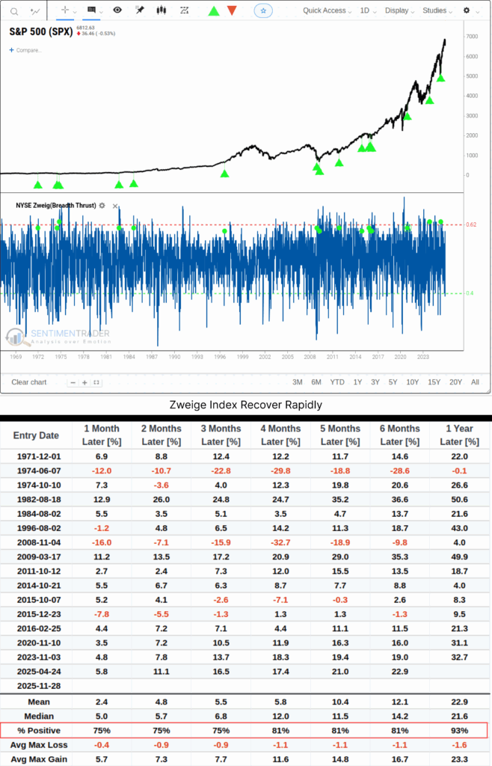Select the crosshair cursor tool

[65, 10]
